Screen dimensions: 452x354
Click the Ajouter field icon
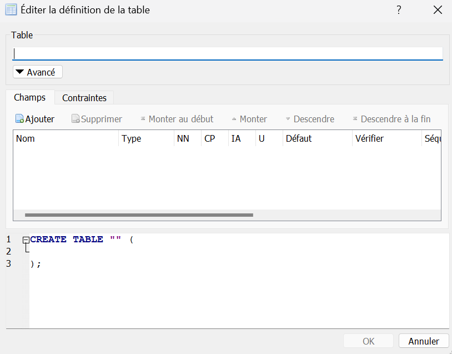(19, 119)
